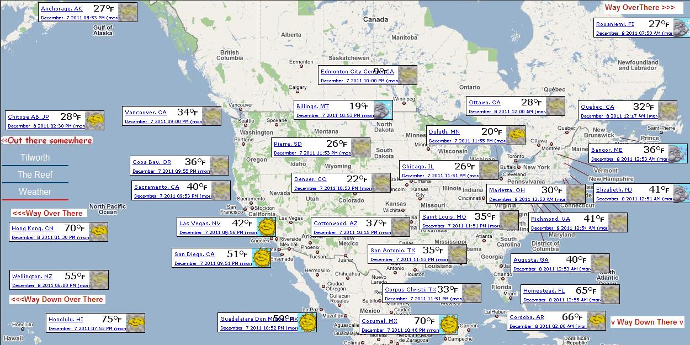
Task: Visit the Augusta, GA city link
Action: 531,260
